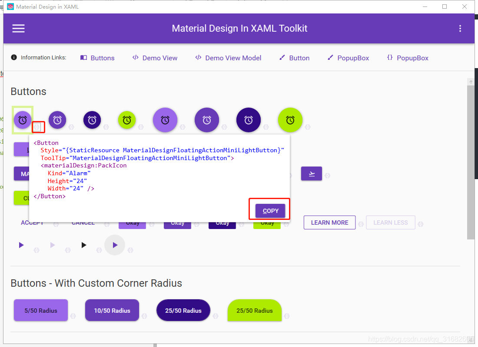Open the Button style link

pyautogui.click(x=294, y=58)
